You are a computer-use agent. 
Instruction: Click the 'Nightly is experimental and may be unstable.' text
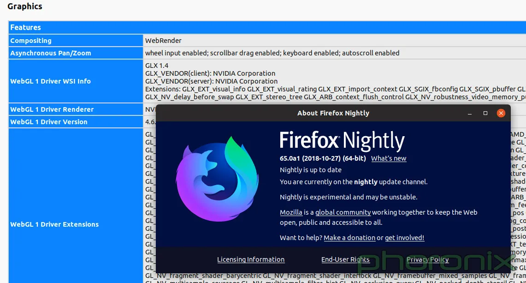[349, 197]
